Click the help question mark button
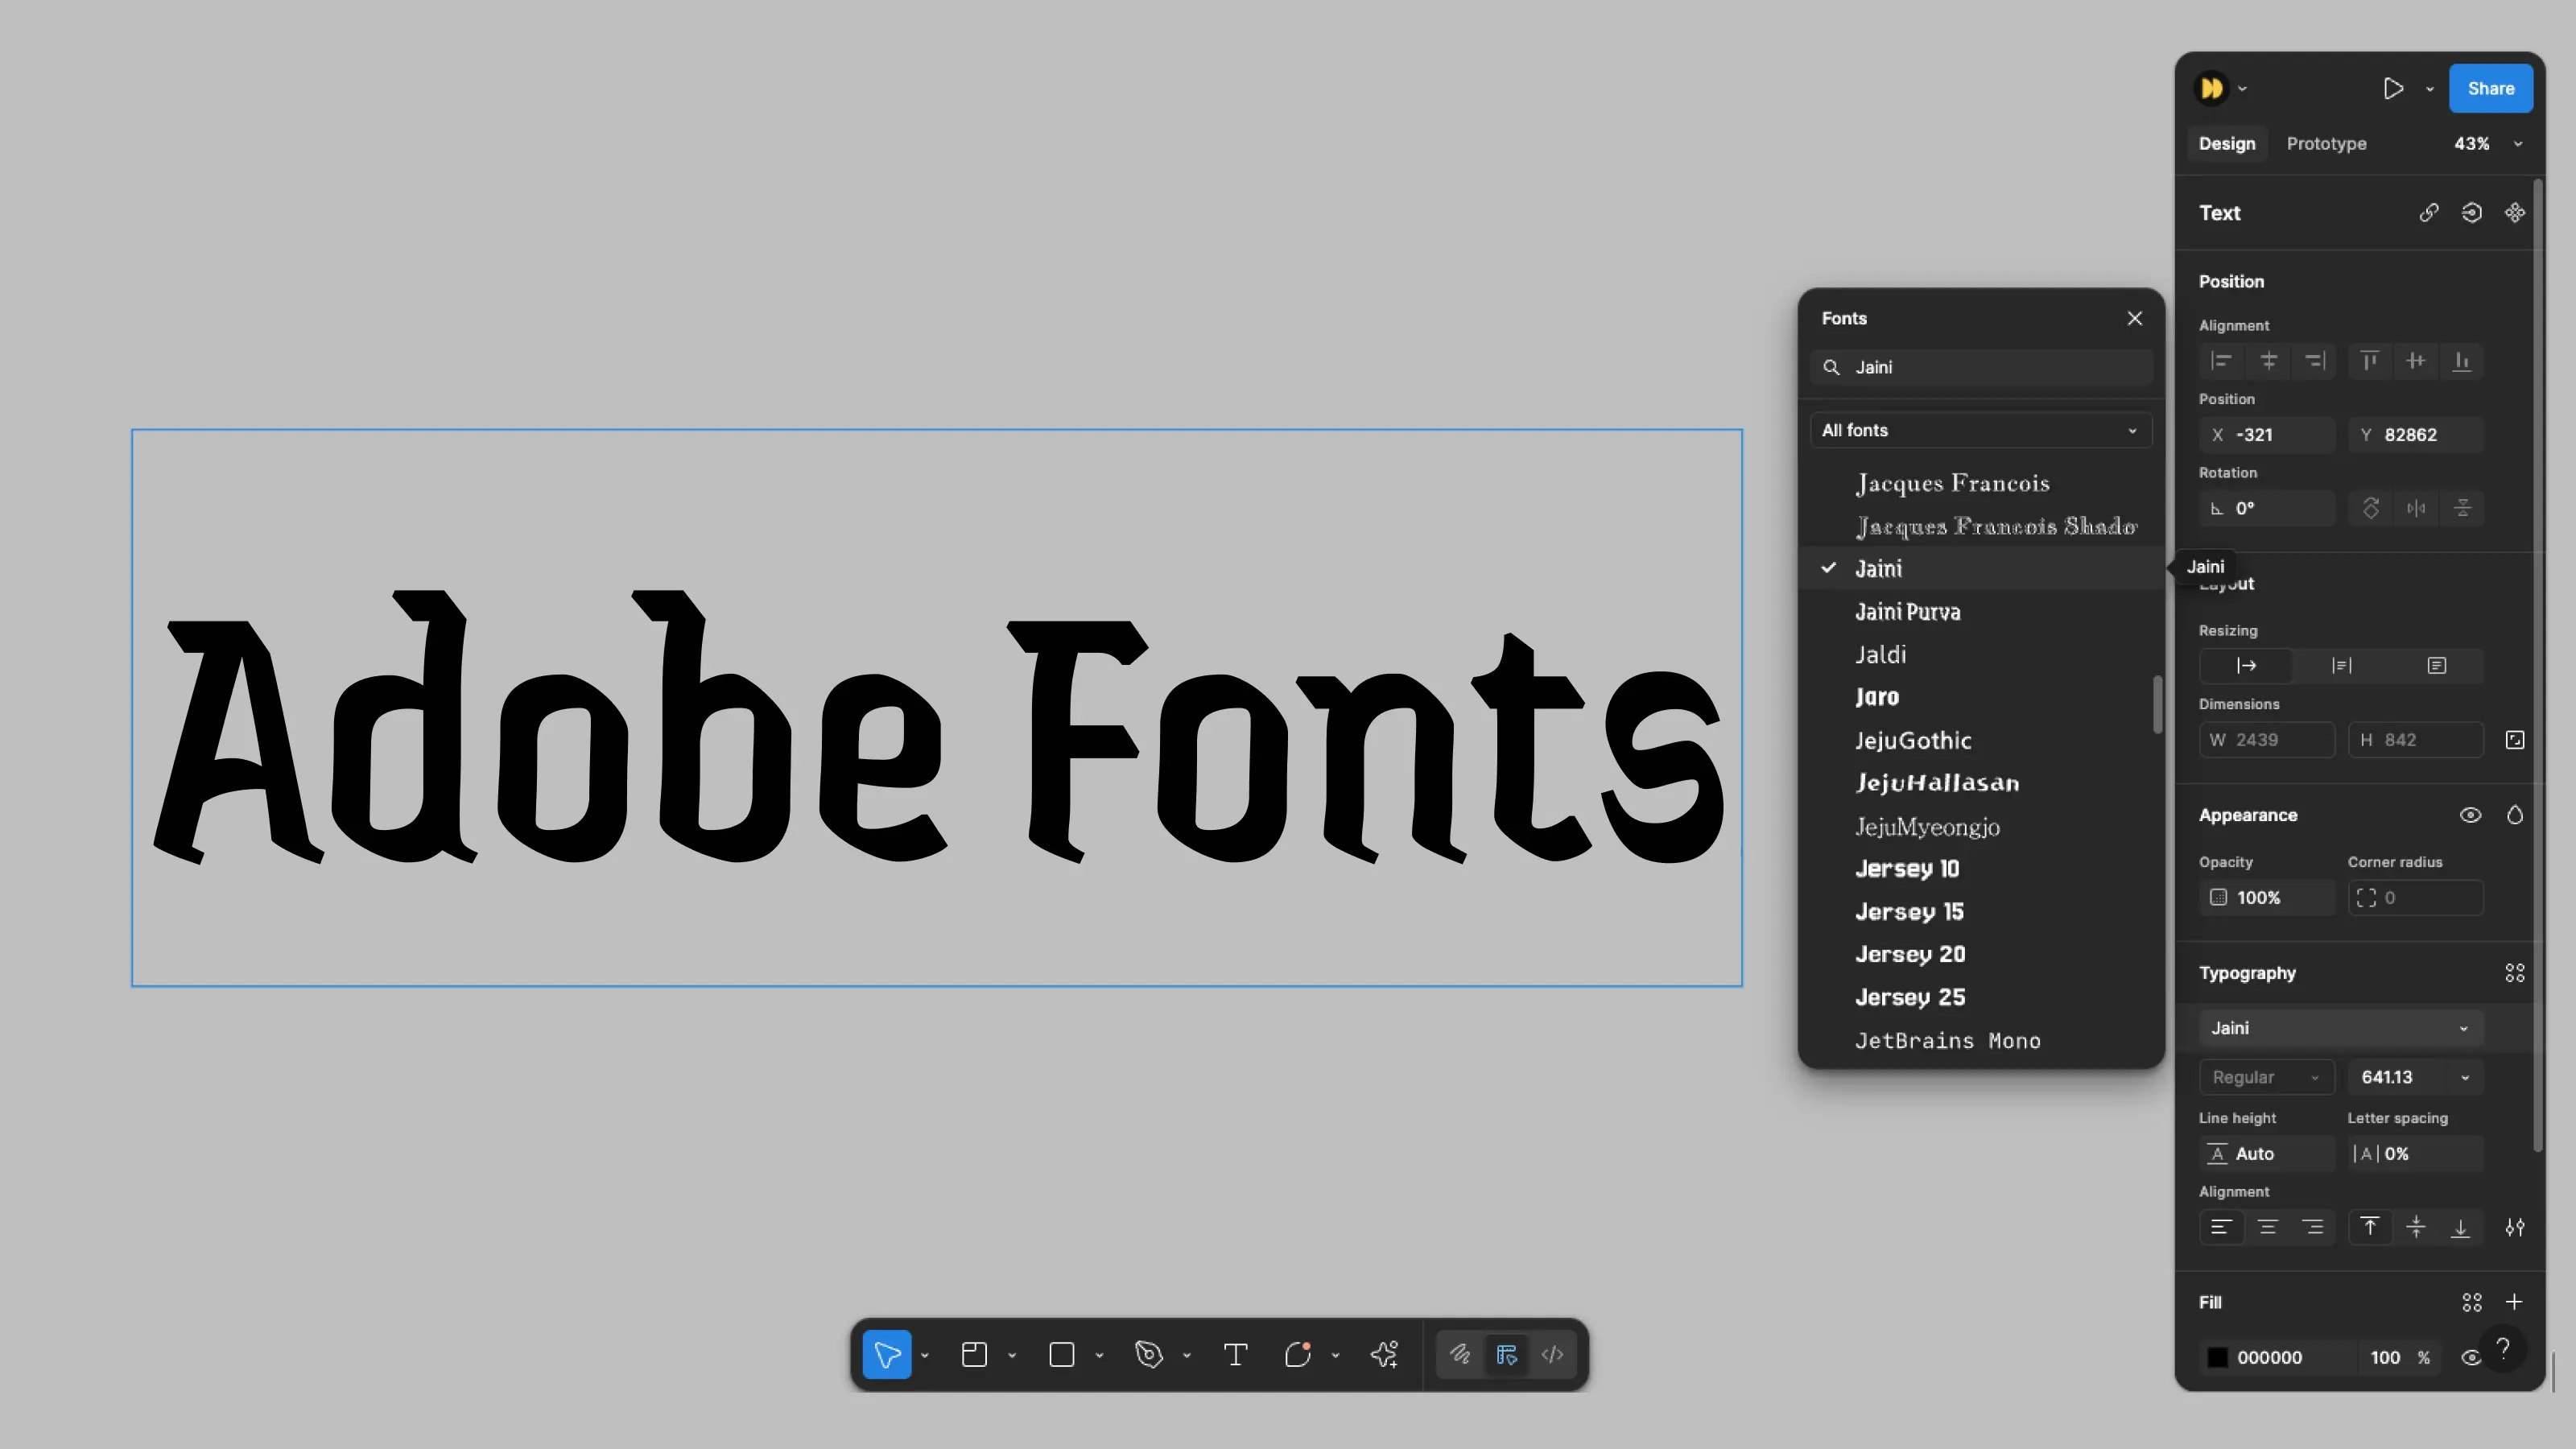Viewport: 2576px width, 1449px height. (x=2503, y=1349)
